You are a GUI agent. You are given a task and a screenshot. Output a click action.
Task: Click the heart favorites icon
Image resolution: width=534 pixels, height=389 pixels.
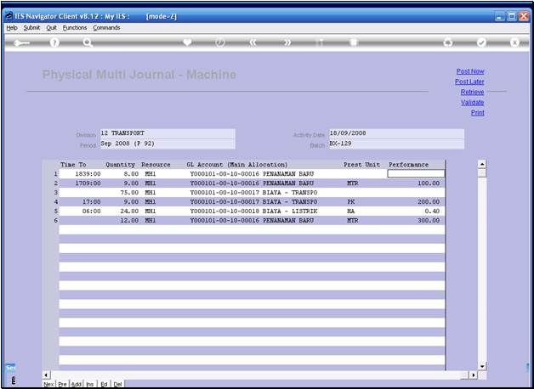click(187, 42)
